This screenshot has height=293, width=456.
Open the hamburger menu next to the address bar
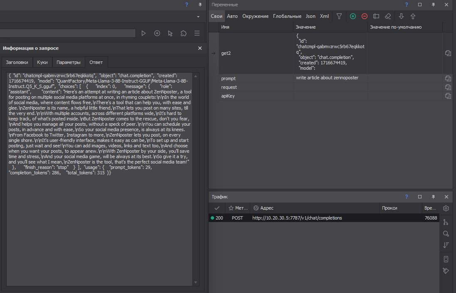pyautogui.click(x=197, y=33)
